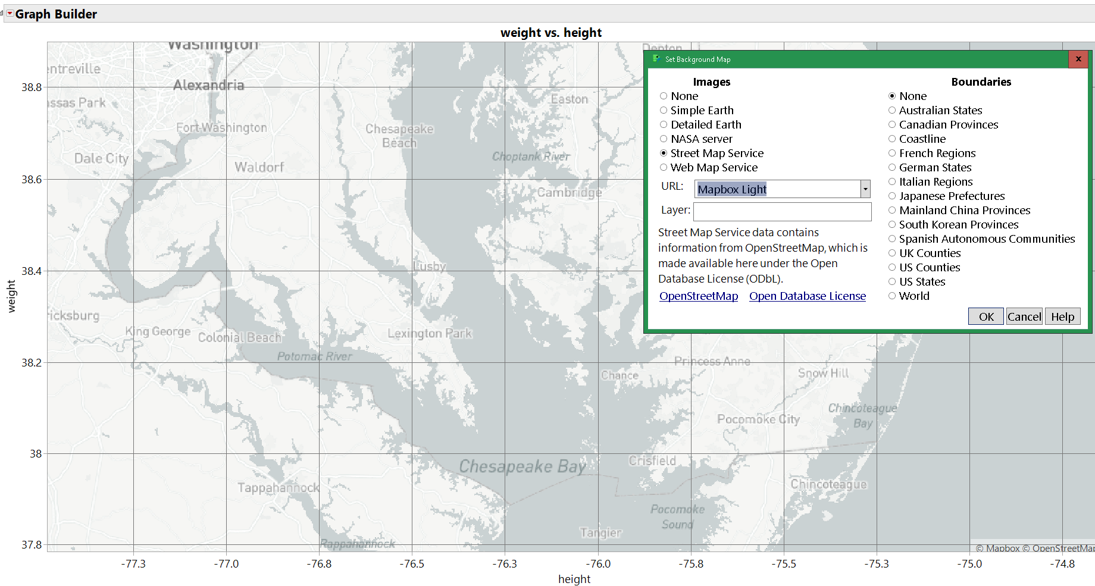1095x586 pixels.
Task: Click the Graph Builder panel title
Action: [56, 14]
